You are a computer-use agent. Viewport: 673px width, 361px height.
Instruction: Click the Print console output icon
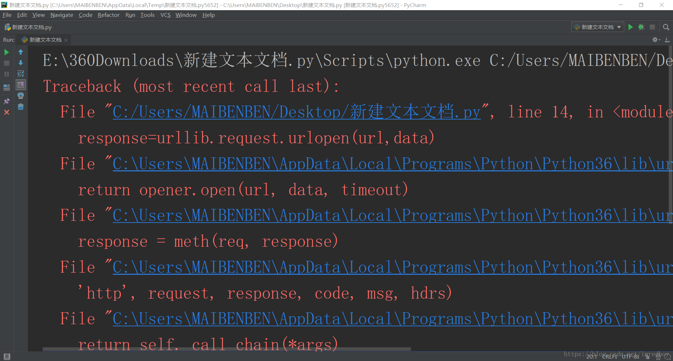coord(21,96)
